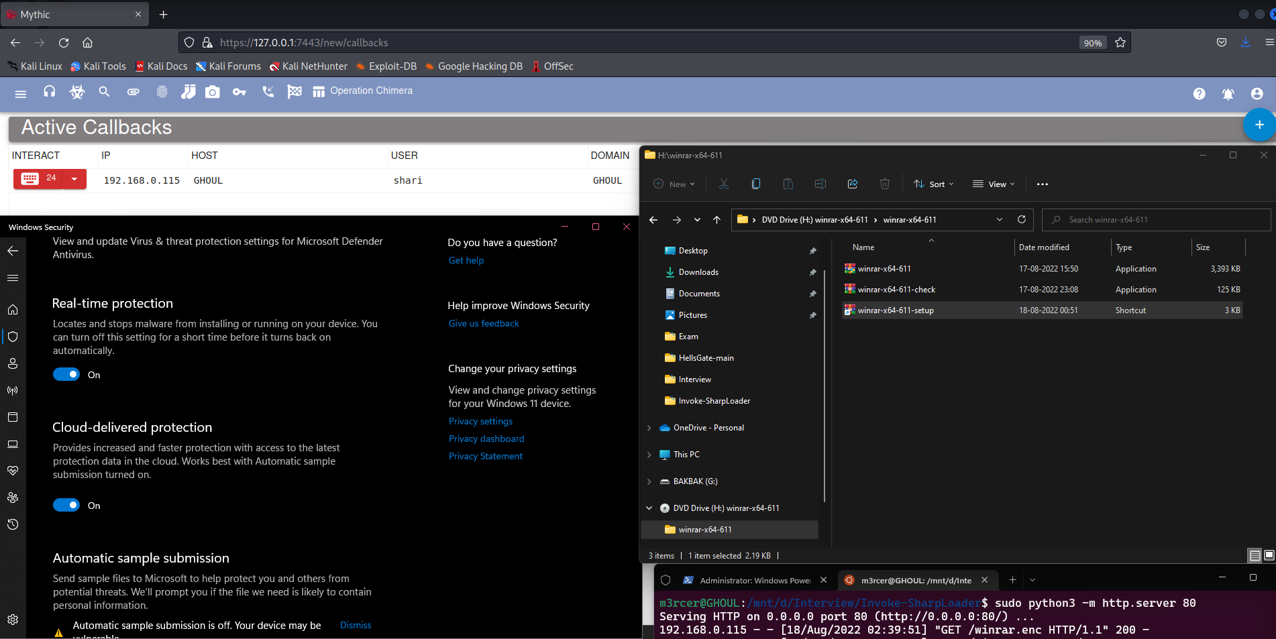Image resolution: width=1276 pixels, height=639 pixels.
Task: Open the checkered flag reporting icon
Action: (295, 92)
